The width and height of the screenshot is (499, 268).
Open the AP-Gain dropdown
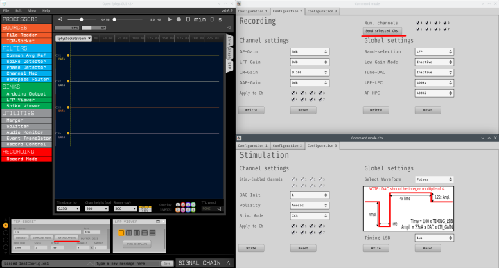[309, 51]
